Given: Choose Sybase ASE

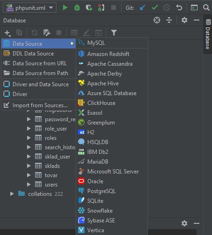Looking at the screenshot, I should (112, 221).
